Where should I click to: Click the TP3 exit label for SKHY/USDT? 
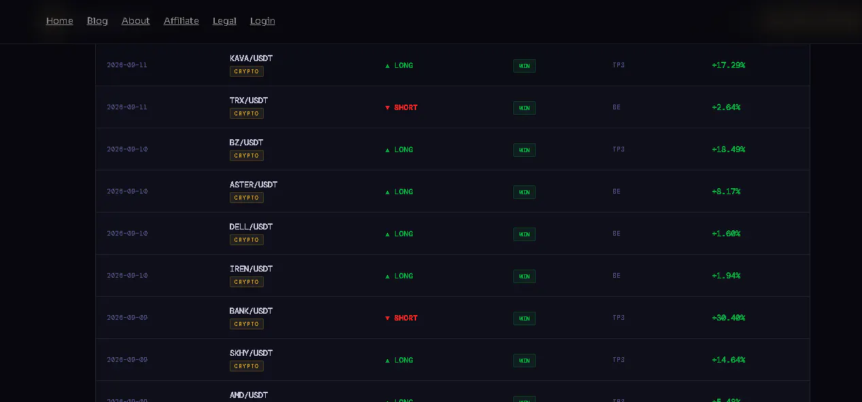(x=619, y=360)
